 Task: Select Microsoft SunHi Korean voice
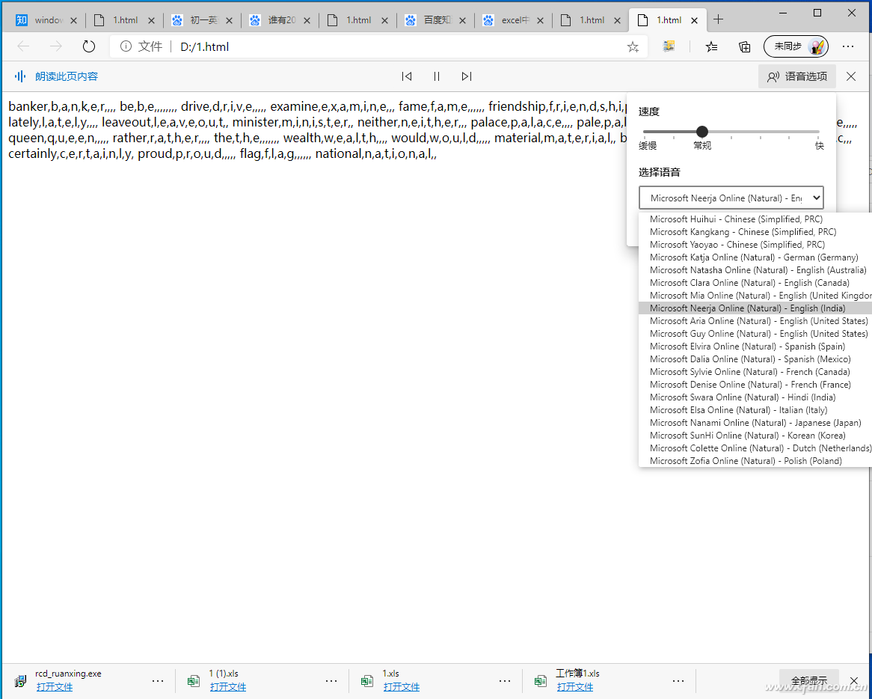755,436
